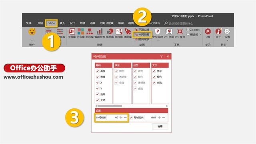The image size is (256, 144).
Task: Switch to the 动画 tab
Action: [92, 23]
